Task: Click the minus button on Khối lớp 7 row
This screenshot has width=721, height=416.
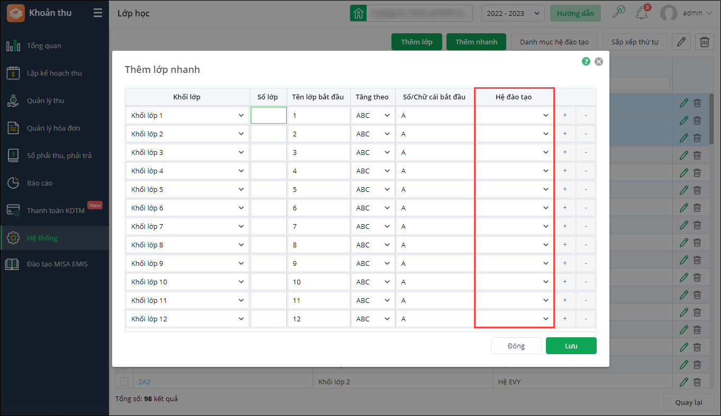Action: (x=586, y=226)
